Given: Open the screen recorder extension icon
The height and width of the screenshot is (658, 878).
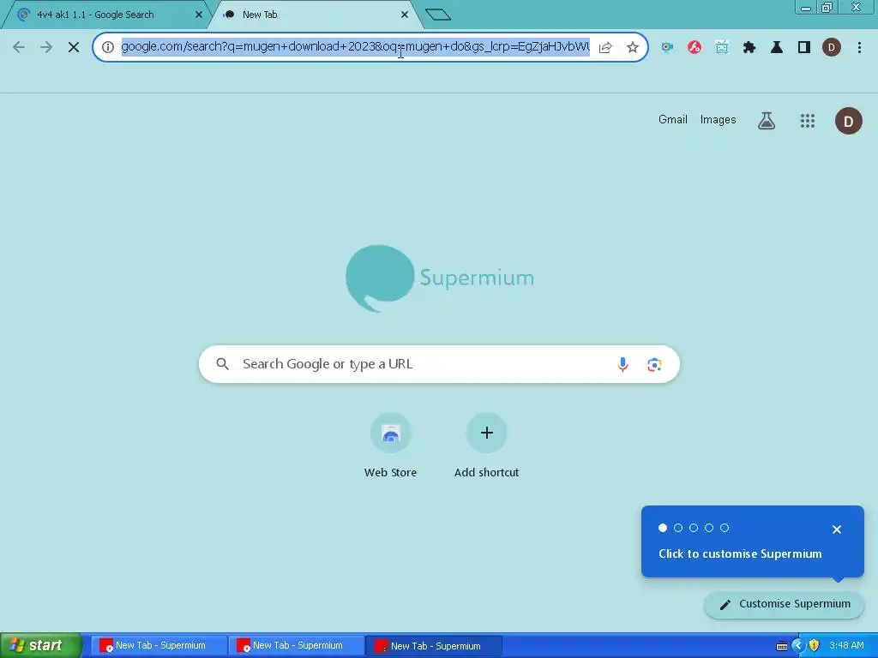Looking at the screenshot, I should pyautogui.click(x=667, y=48).
